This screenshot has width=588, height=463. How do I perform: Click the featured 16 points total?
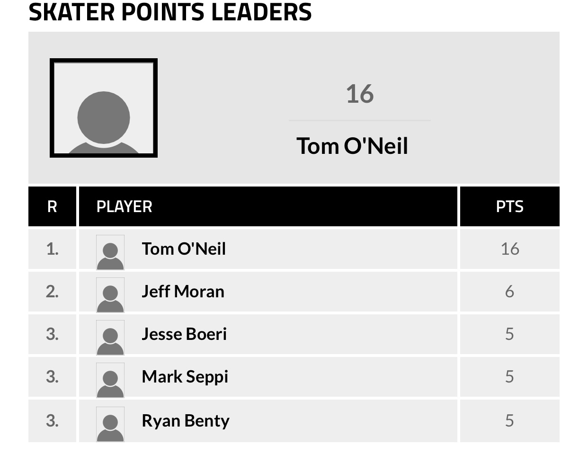(x=359, y=94)
